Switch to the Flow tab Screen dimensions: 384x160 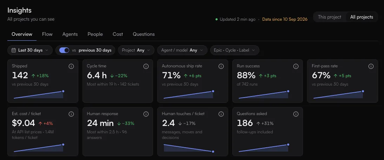[x=47, y=34]
